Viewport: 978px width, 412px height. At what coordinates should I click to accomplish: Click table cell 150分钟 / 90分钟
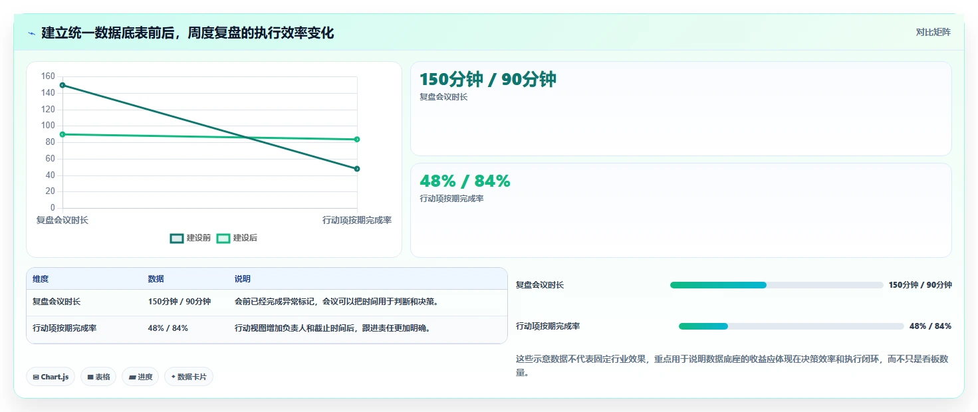179,302
